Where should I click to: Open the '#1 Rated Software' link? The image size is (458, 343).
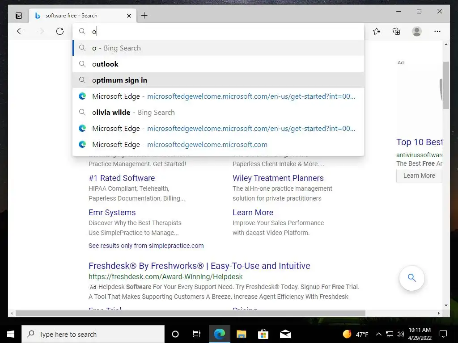point(122,178)
